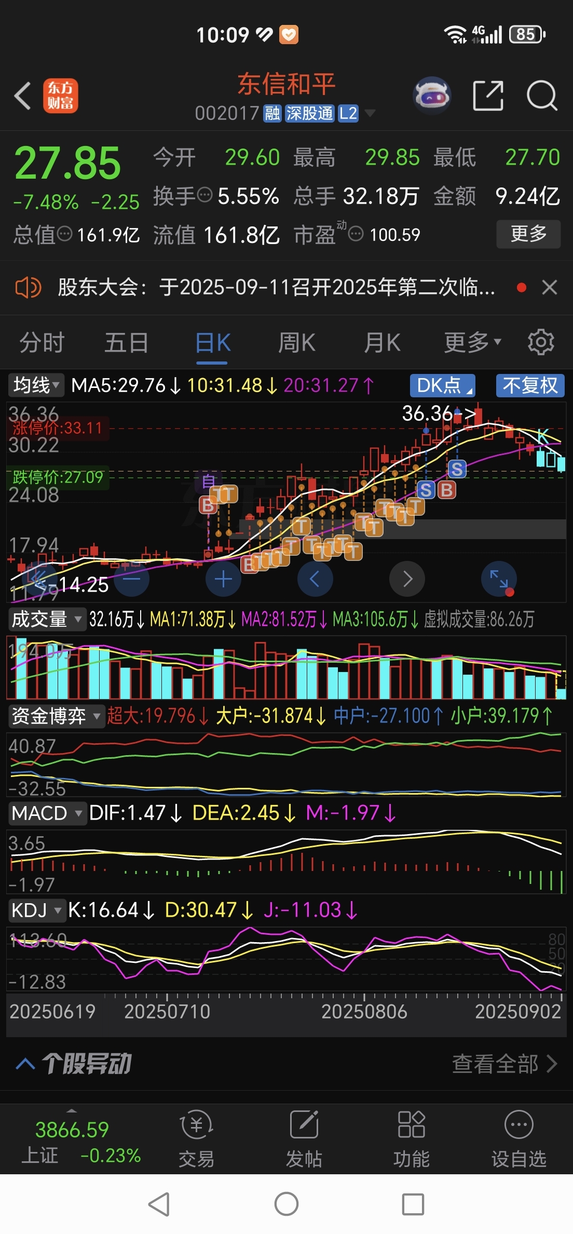This screenshot has width=573, height=1234.
Task: Open the 东方财富 app logo
Action: pyautogui.click(x=61, y=96)
